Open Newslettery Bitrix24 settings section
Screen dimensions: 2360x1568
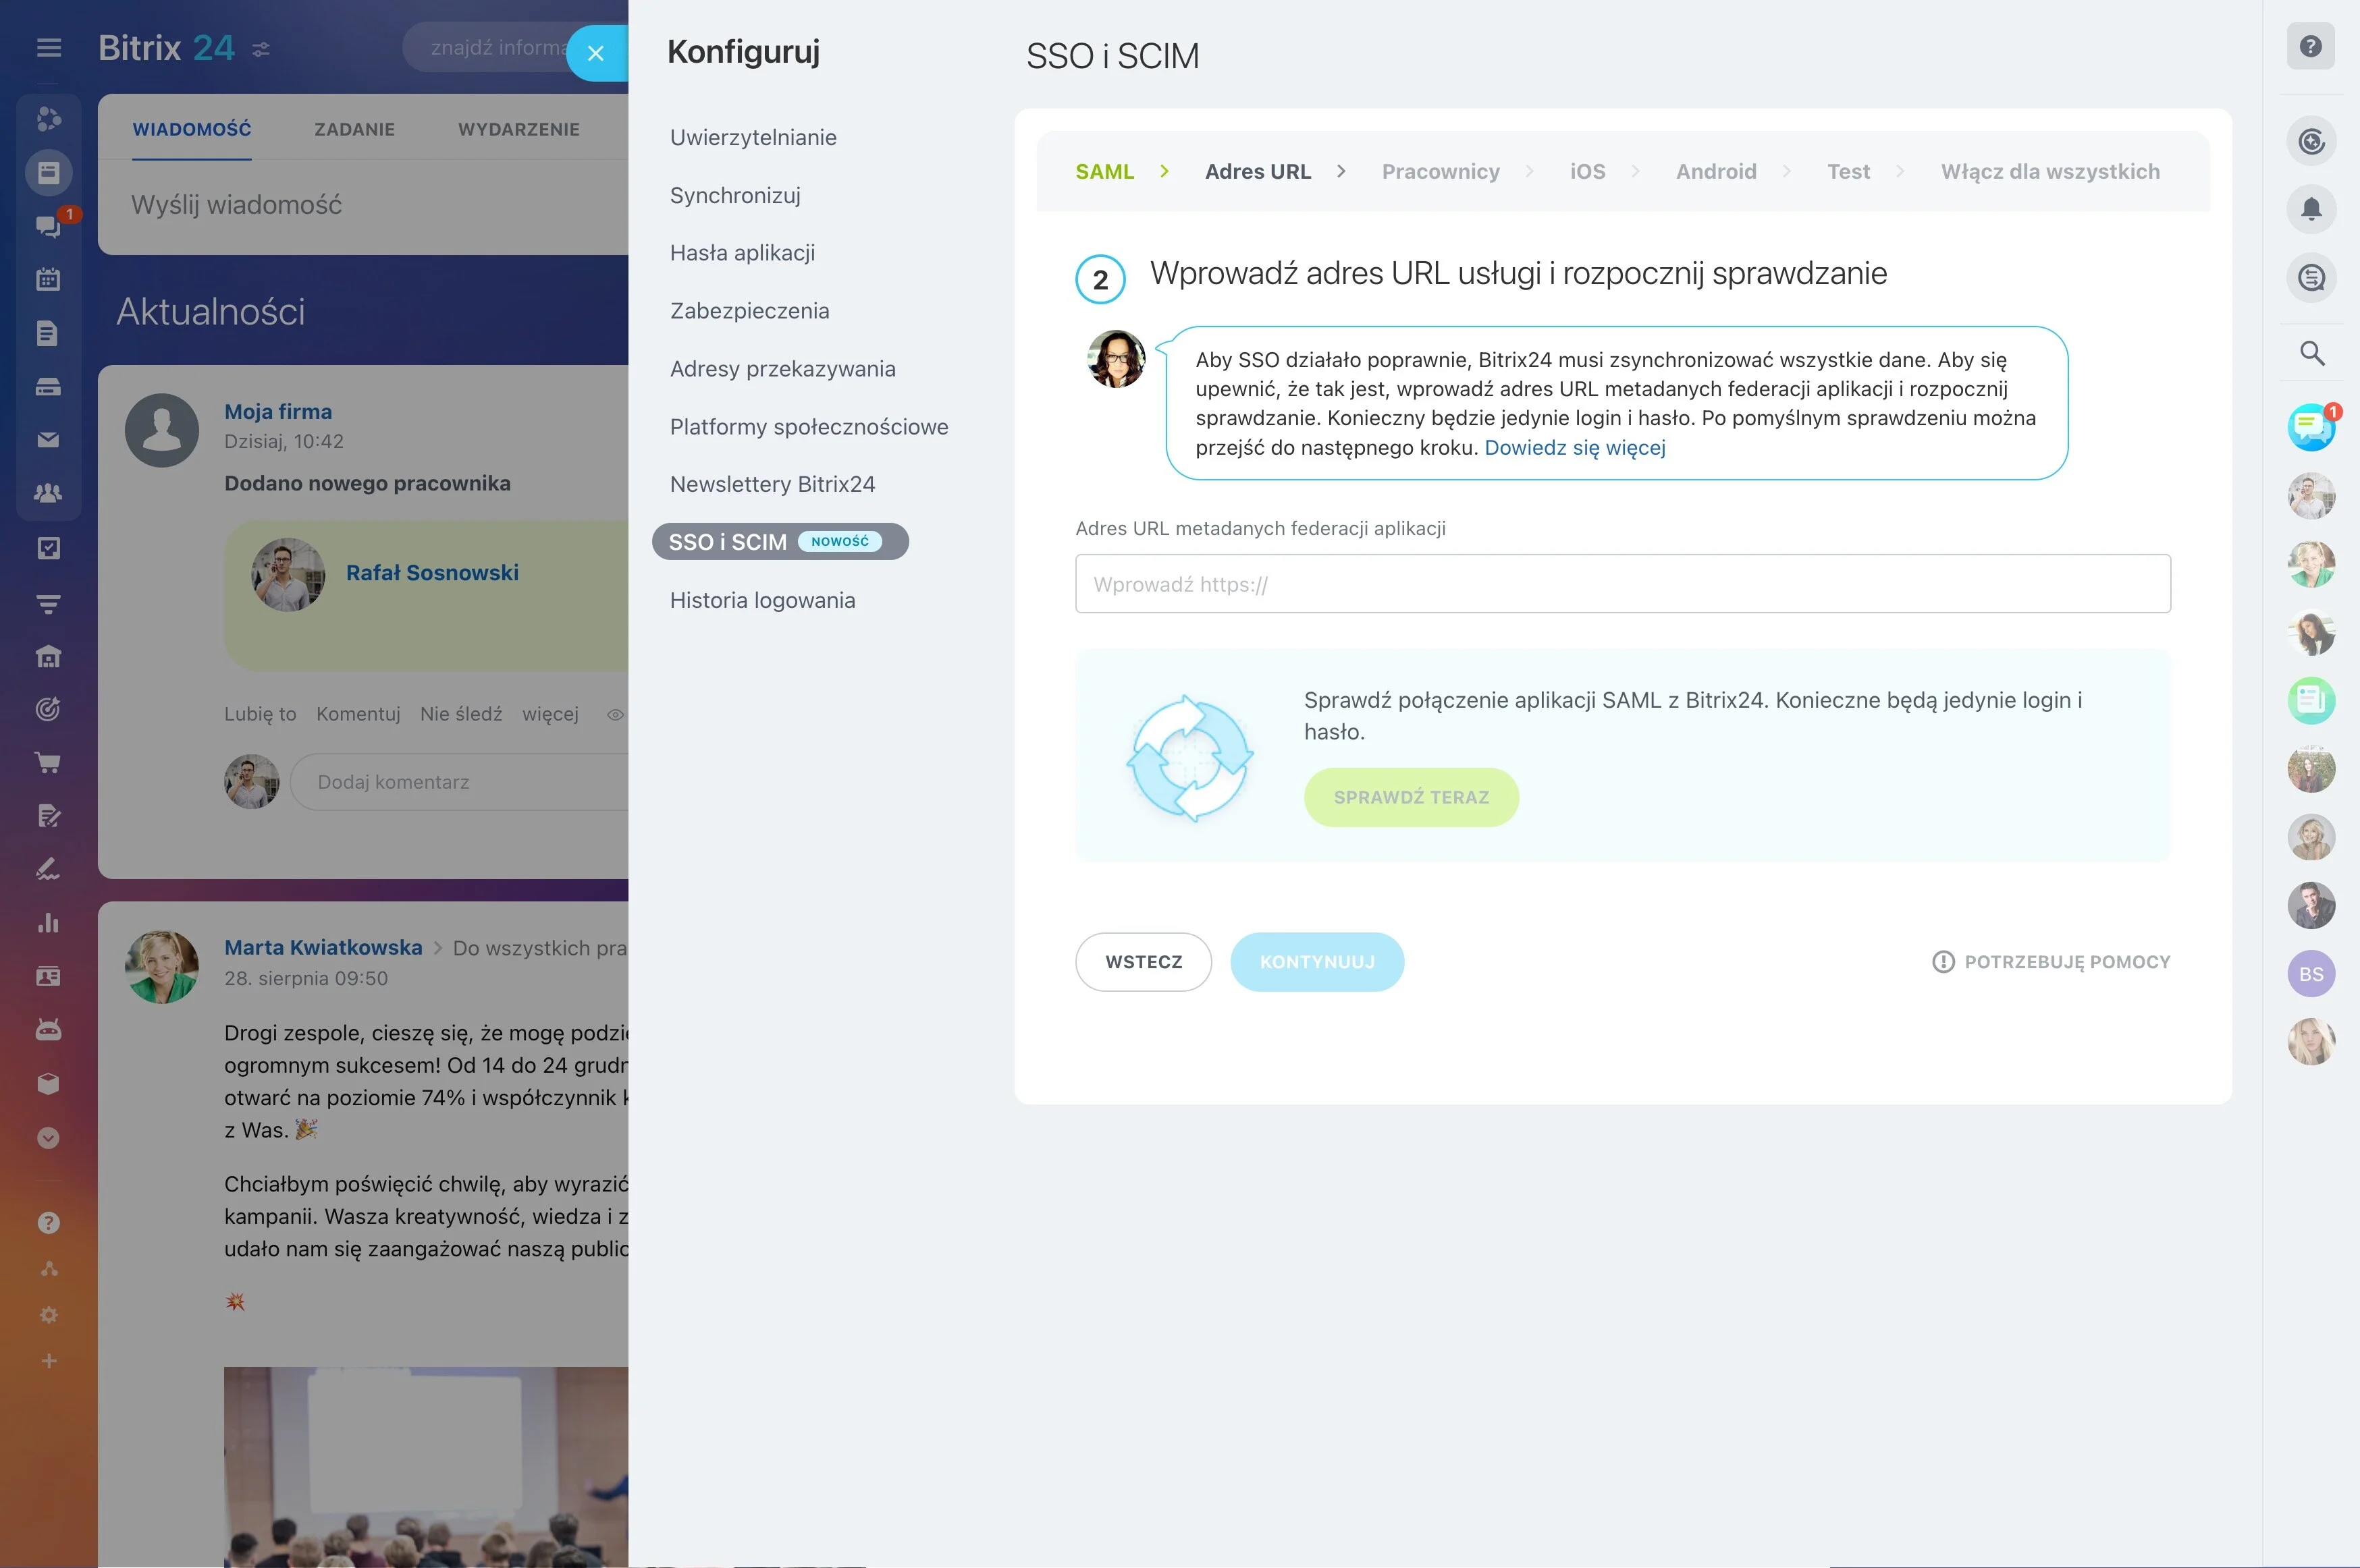pos(772,484)
